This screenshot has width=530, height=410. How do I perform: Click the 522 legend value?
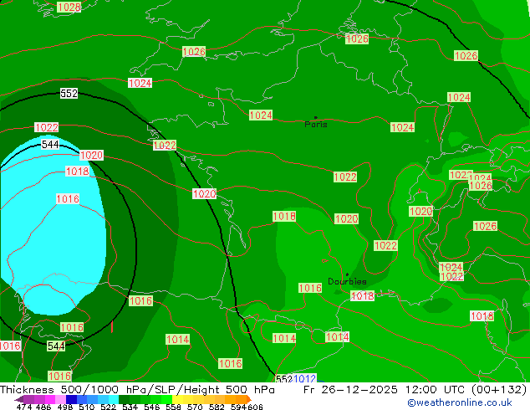click(108, 407)
